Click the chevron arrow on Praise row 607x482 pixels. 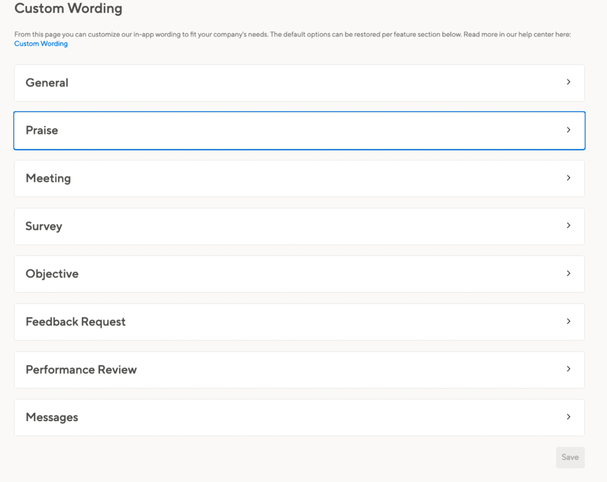click(x=568, y=130)
